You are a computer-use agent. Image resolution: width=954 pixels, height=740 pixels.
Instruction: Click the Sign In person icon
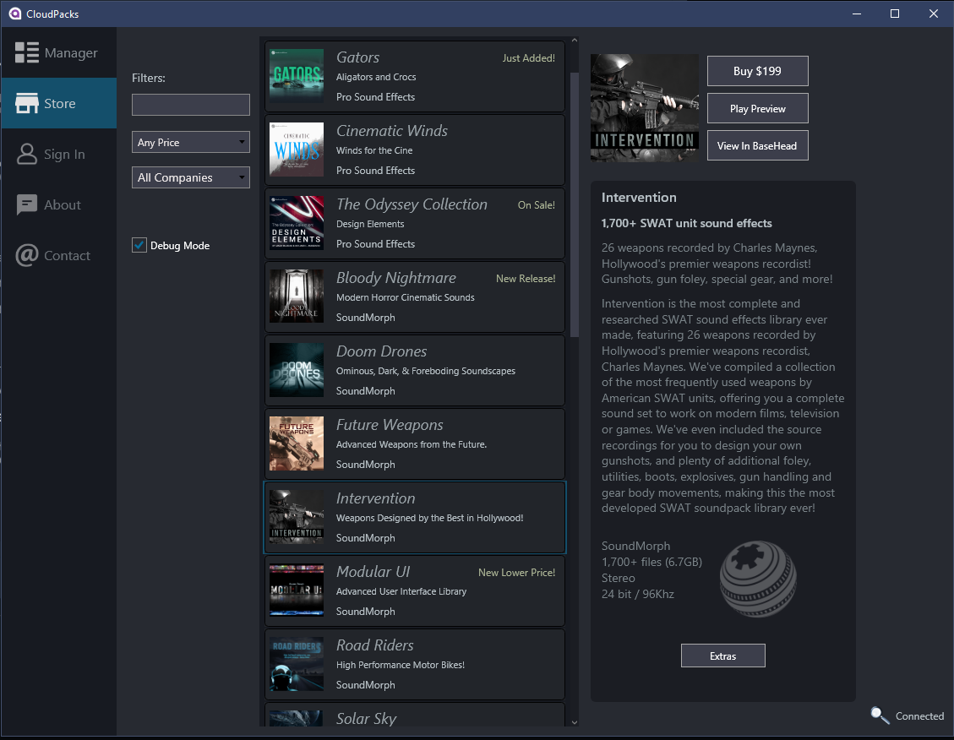pos(27,154)
